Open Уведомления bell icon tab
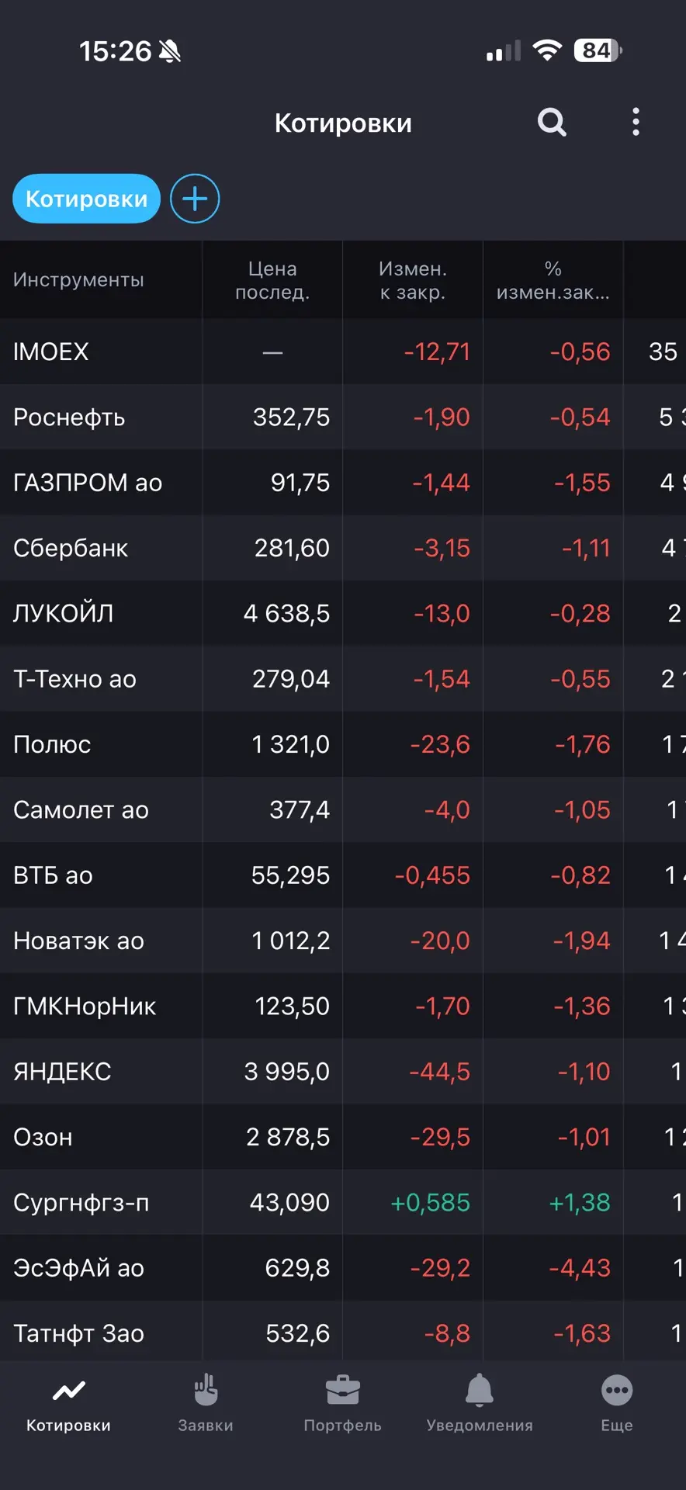The height and width of the screenshot is (1490, 686). click(x=480, y=1390)
